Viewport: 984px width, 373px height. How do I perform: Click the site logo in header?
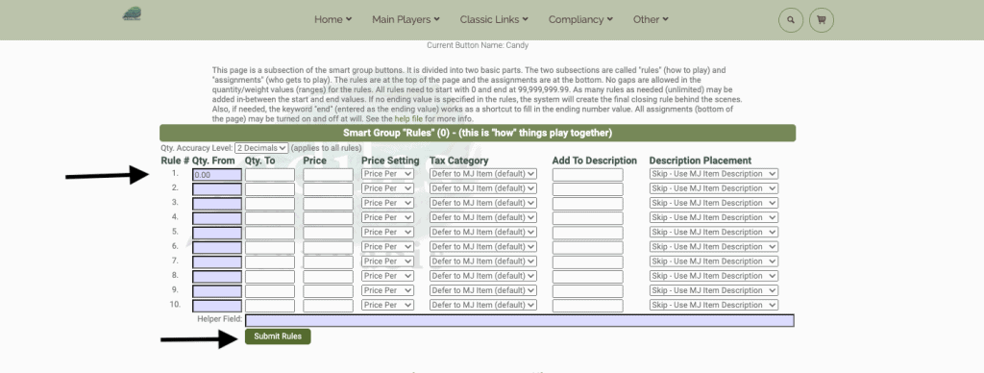[132, 13]
